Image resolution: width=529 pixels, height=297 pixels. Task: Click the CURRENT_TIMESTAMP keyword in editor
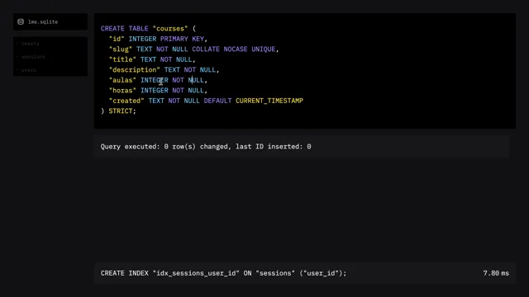[269, 101]
